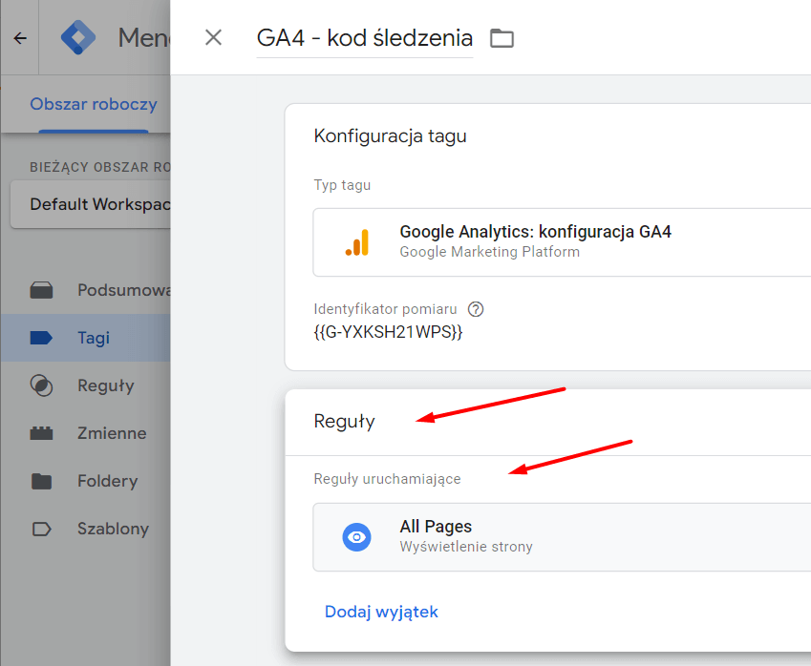
Task: Open Szablony in the sidebar
Action: click(x=86, y=529)
